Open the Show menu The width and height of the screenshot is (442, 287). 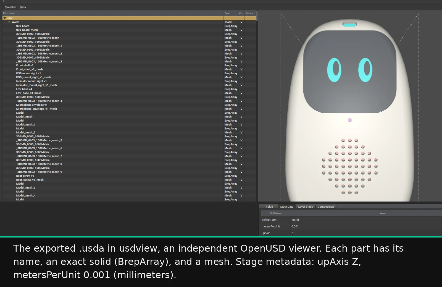pyautogui.click(x=23, y=7)
